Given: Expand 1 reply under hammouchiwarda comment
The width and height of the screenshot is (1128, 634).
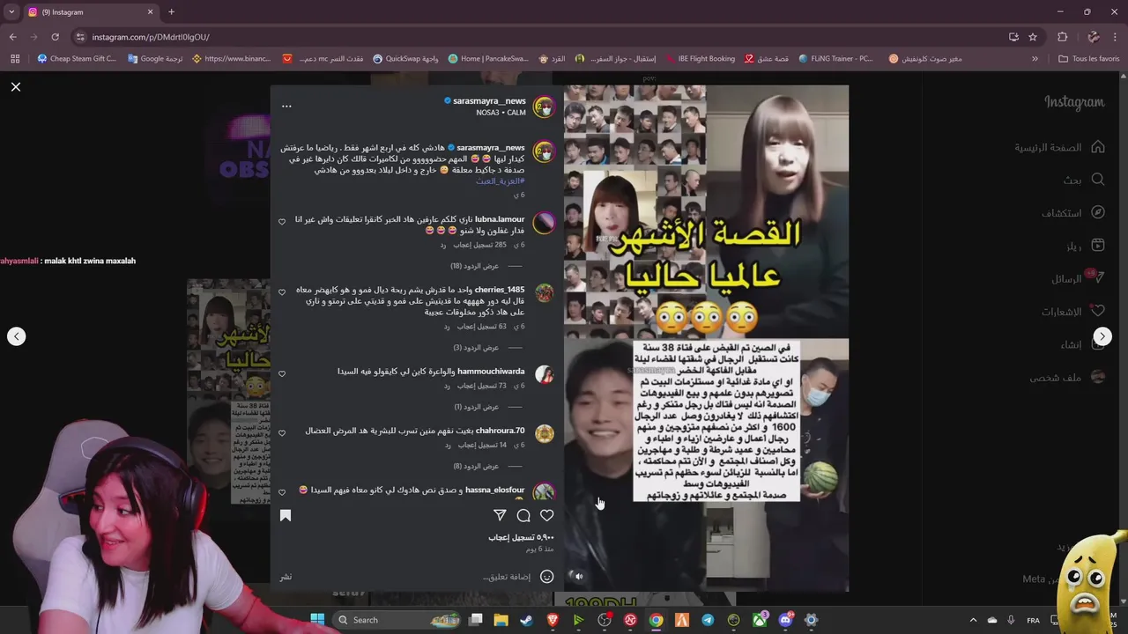Looking at the screenshot, I should [x=477, y=407].
